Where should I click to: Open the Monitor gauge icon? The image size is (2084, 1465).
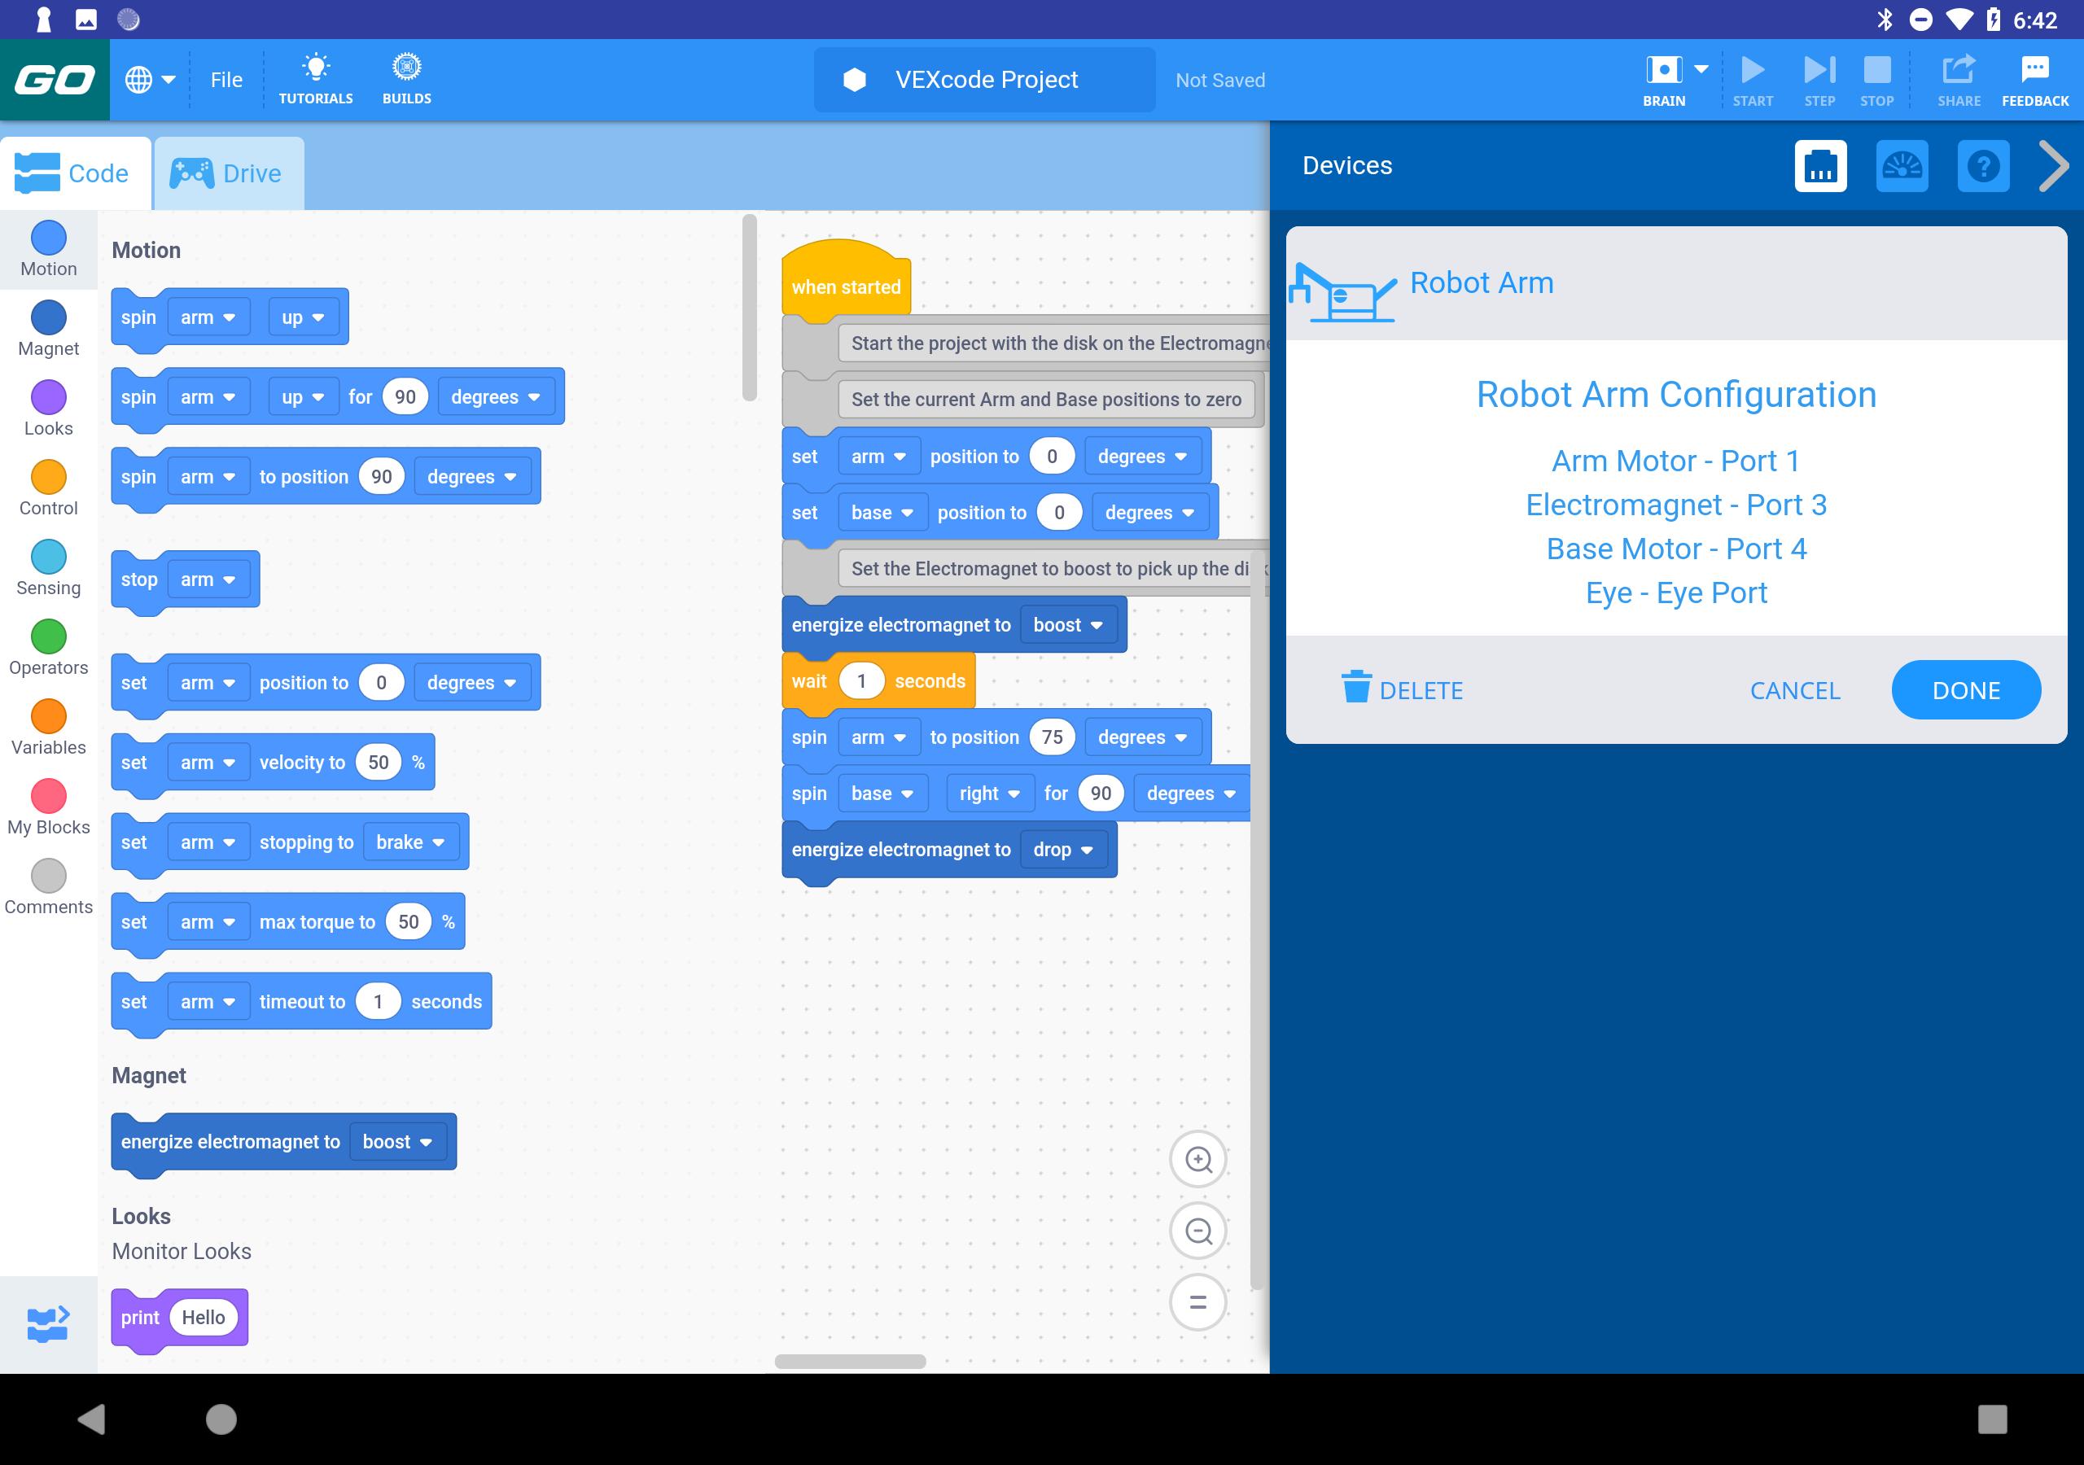(x=1902, y=166)
